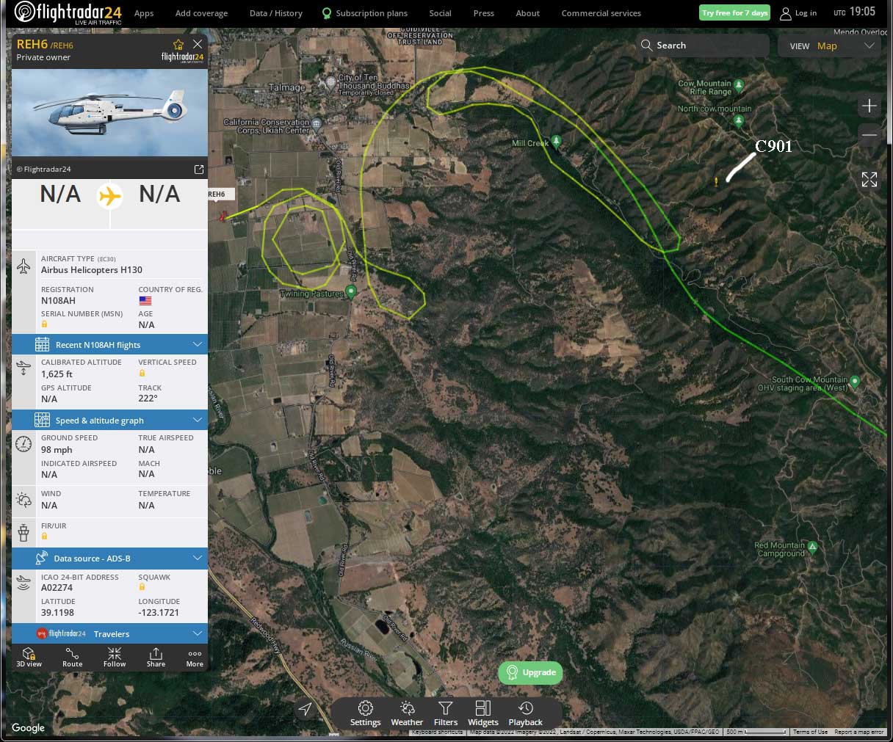
Task: Open the Widgets panel
Action: [482, 713]
